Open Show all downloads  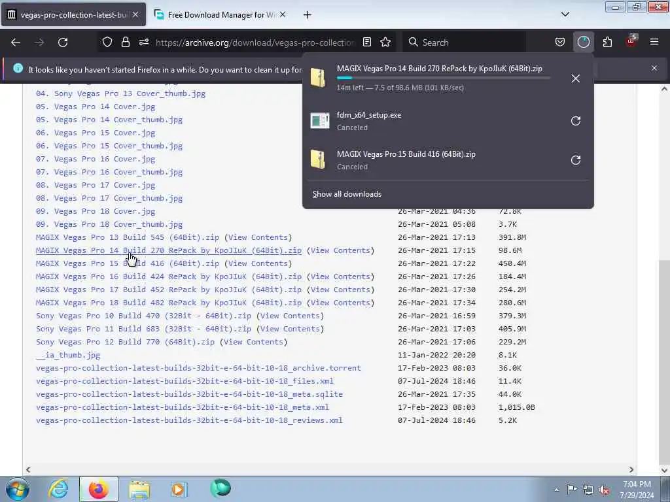click(x=347, y=194)
